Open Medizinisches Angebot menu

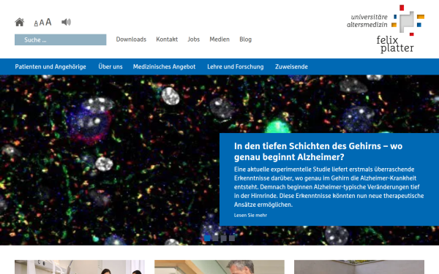click(164, 66)
